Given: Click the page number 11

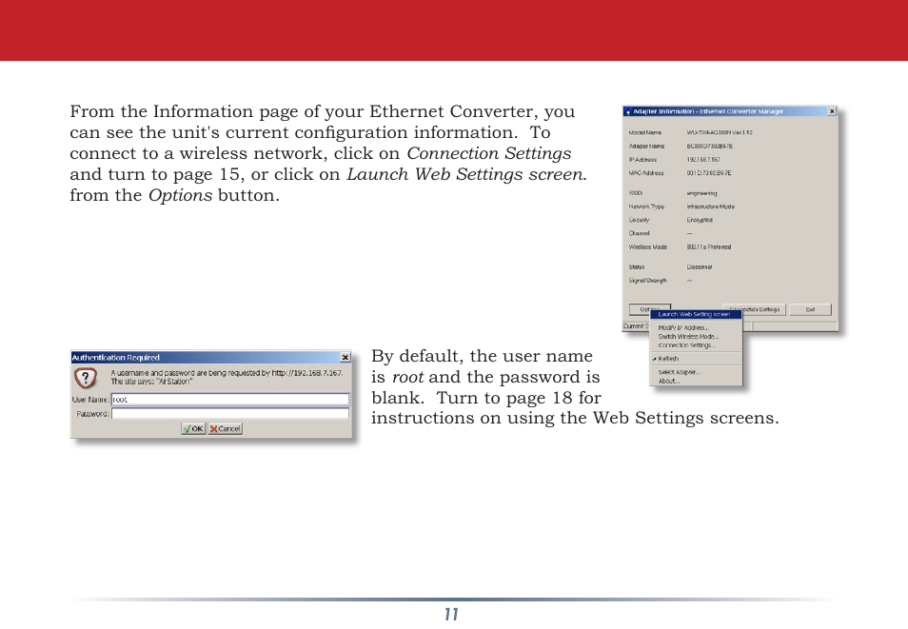Looking at the screenshot, I should click(452, 615).
